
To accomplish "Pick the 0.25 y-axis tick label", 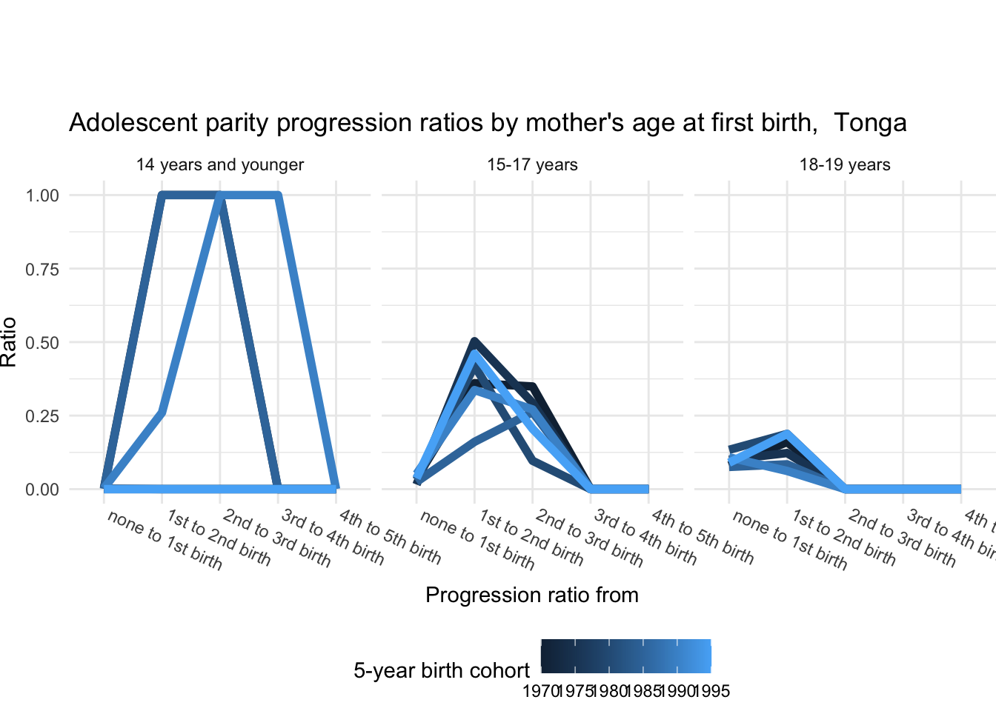I will coord(41,415).
